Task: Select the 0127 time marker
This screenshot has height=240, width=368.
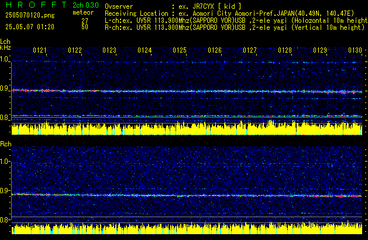Action: [250, 50]
